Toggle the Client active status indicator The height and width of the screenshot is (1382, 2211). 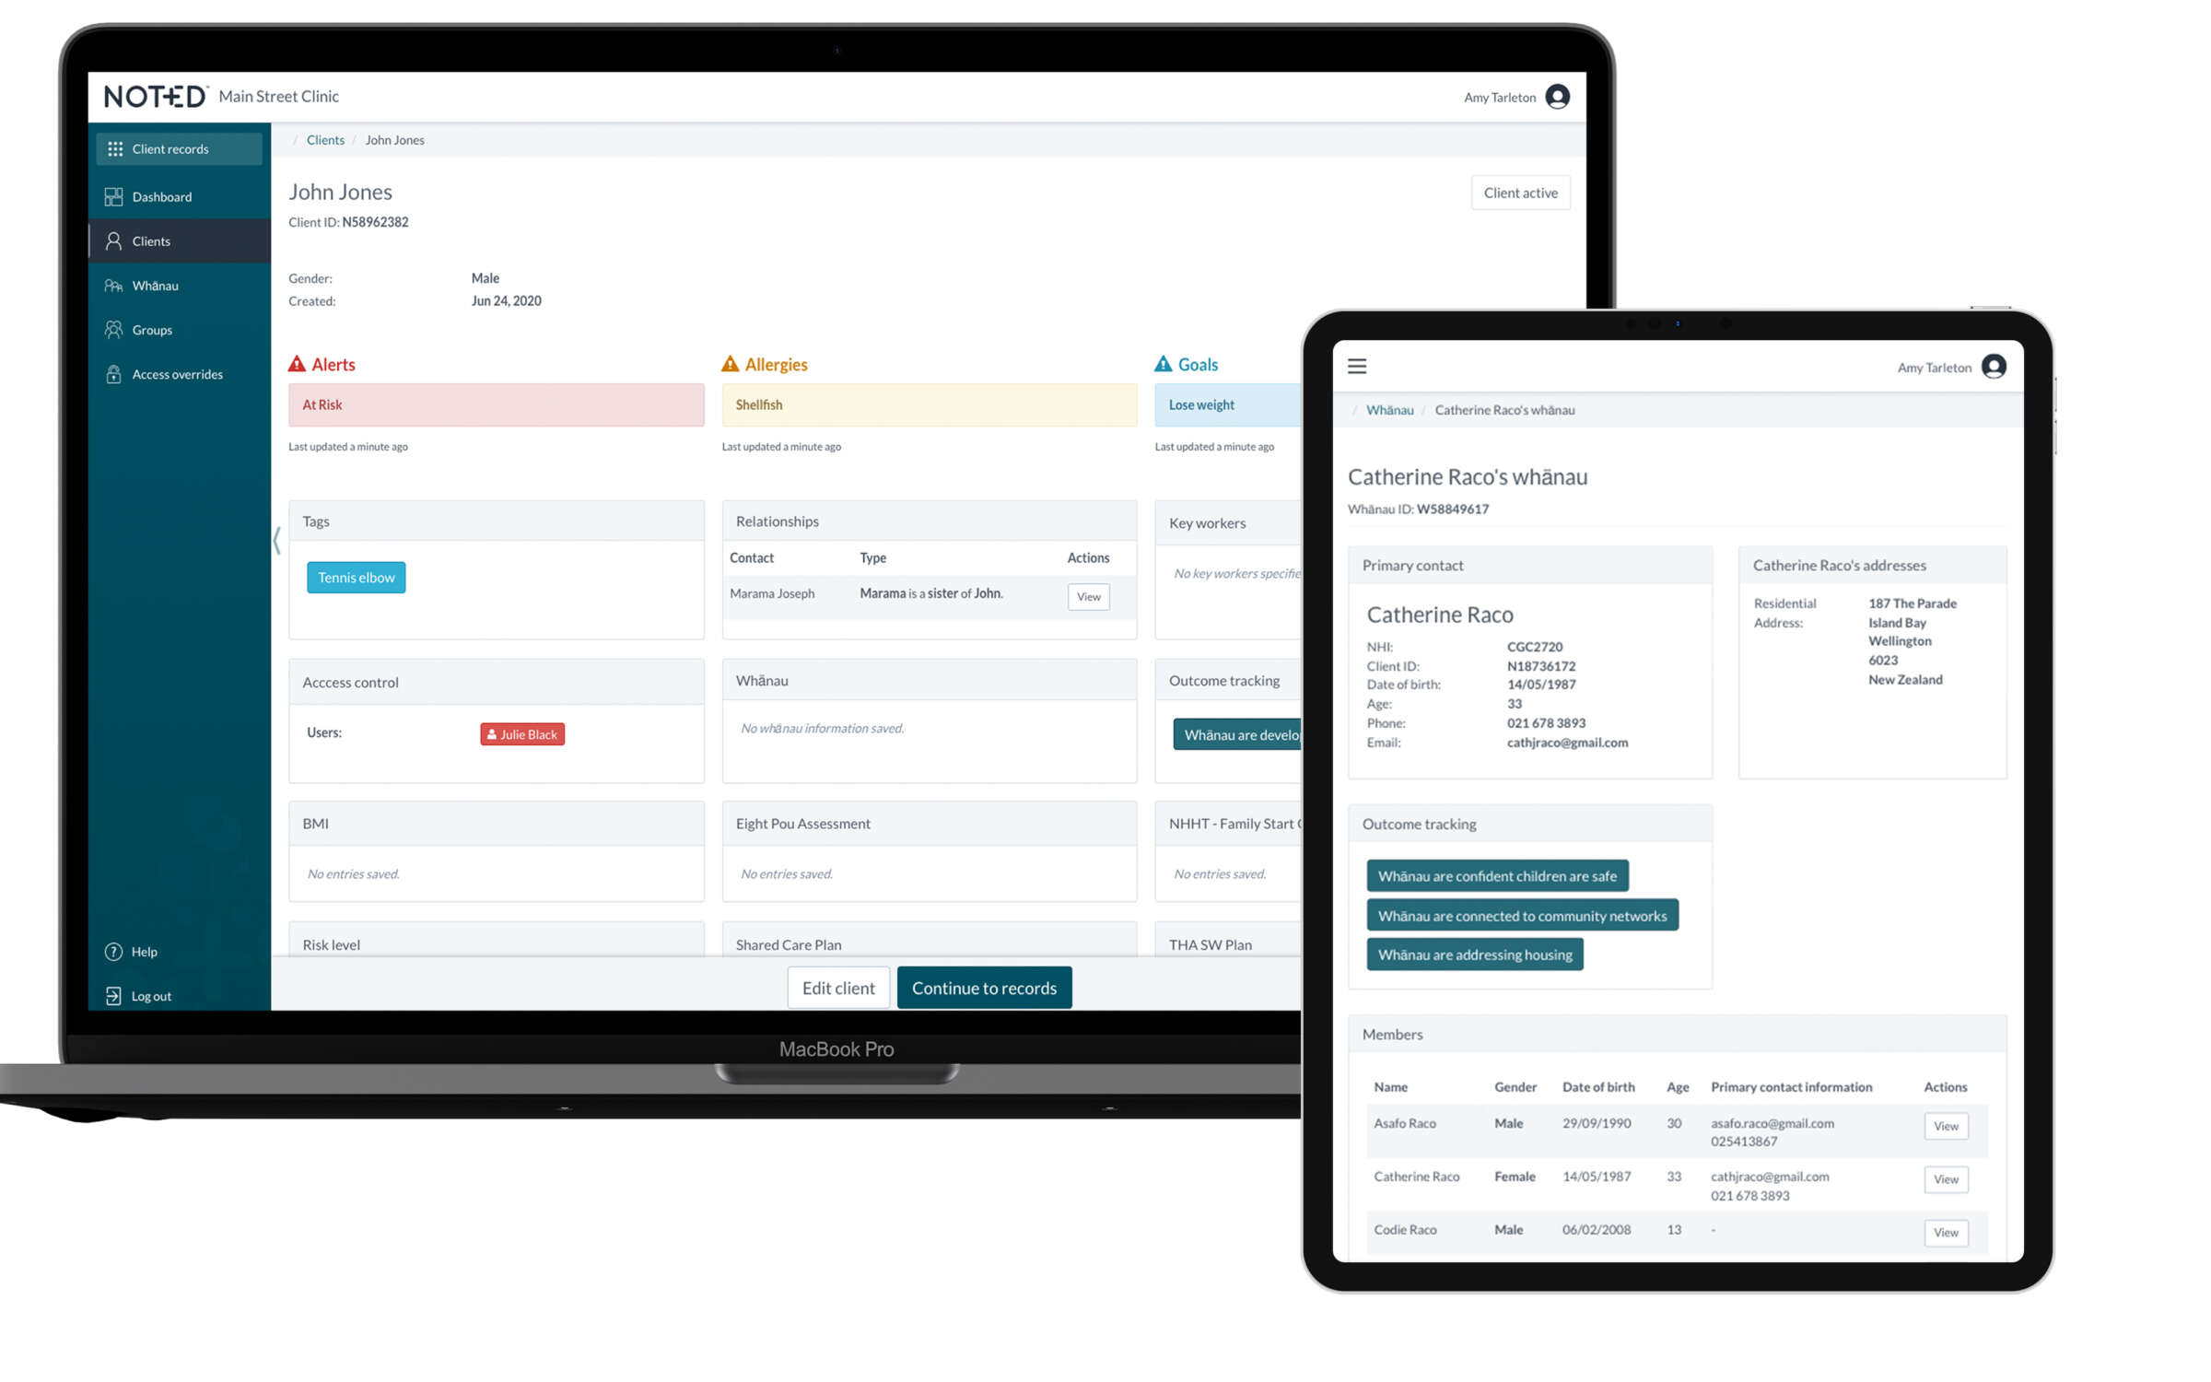(x=1520, y=193)
